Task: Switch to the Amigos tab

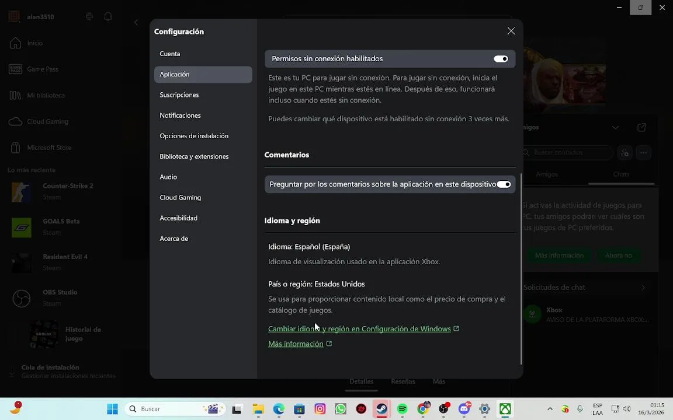Action: click(547, 174)
